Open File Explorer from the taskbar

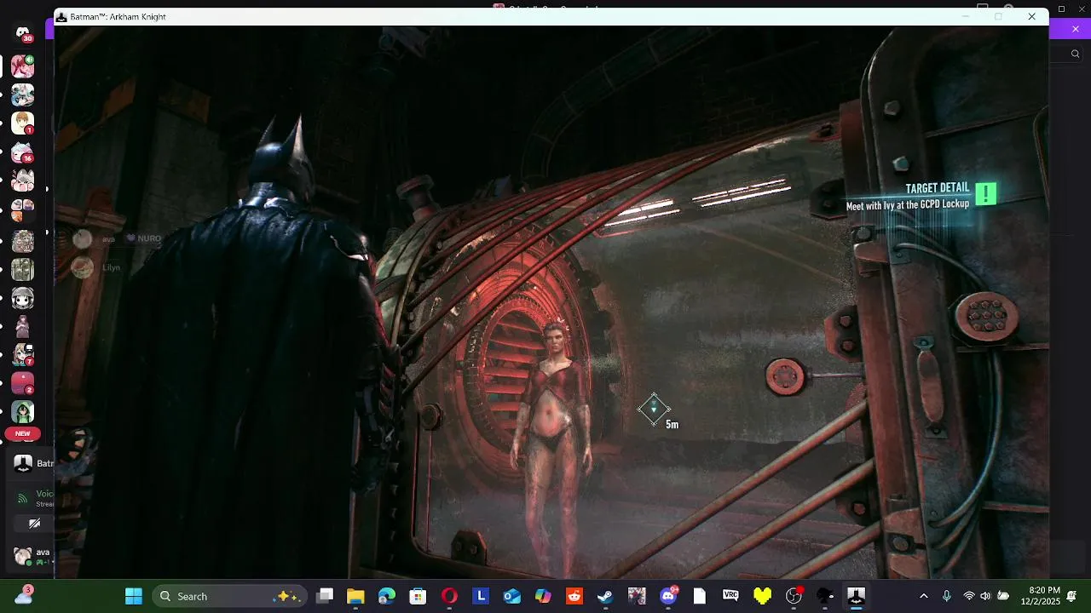(x=355, y=596)
